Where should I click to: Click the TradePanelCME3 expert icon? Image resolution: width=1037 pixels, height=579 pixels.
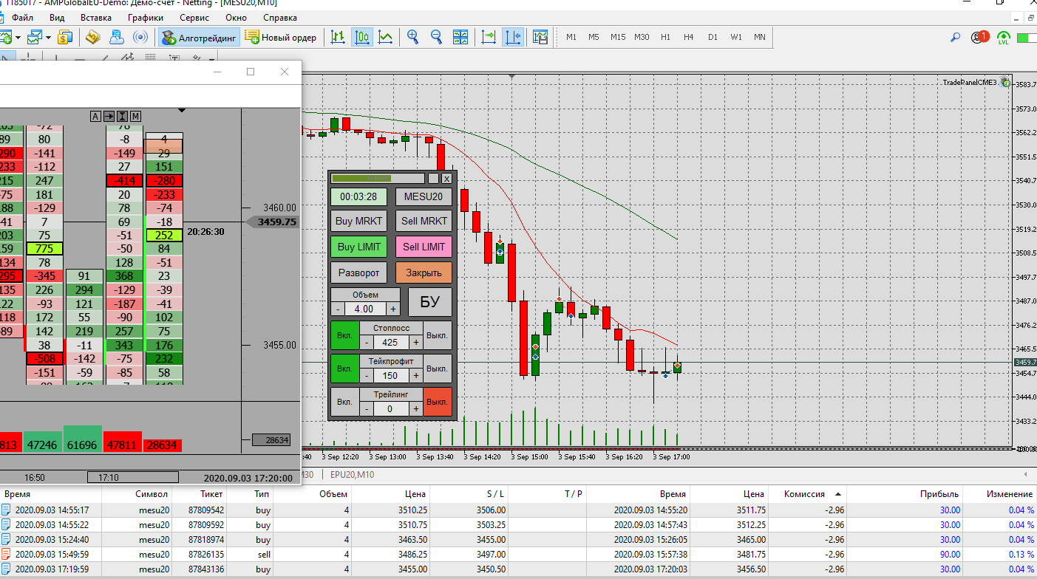tap(1005, 83)
